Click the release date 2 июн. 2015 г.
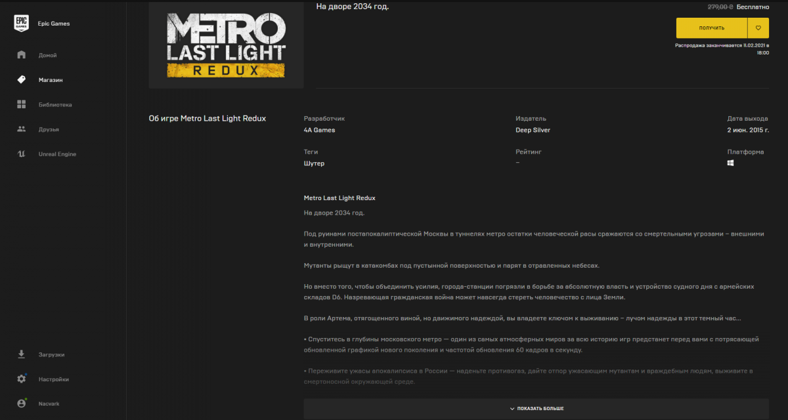This screenshot has height=420, width=788. click(x=747, y=130)
